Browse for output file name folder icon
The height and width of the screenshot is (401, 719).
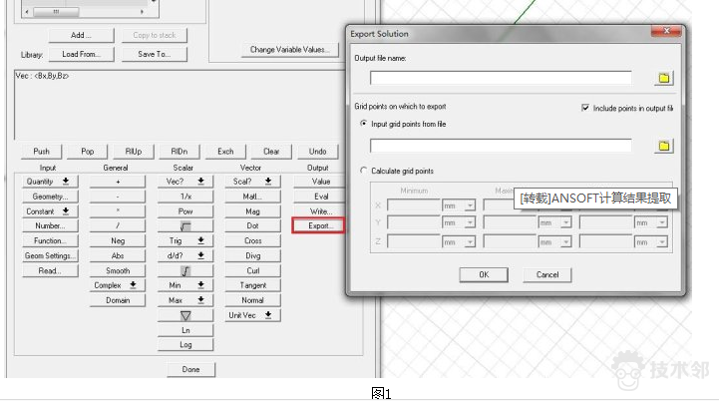coord(664,78)
